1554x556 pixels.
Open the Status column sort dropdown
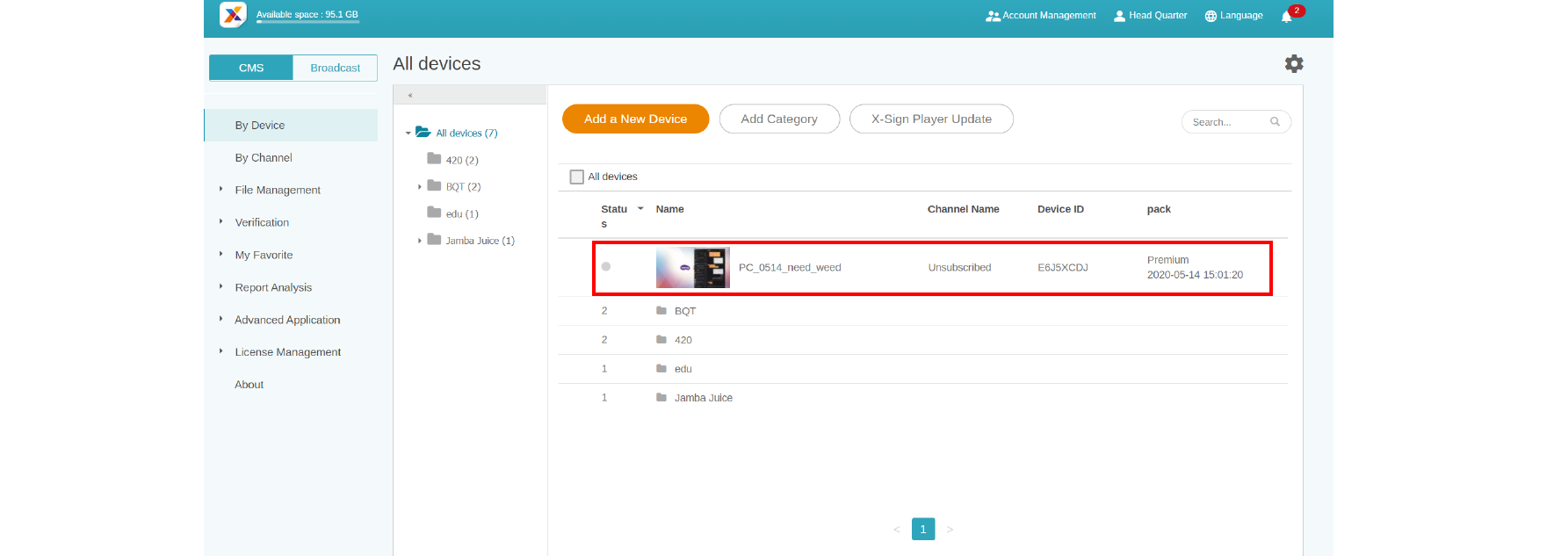(x=640, y=209)
